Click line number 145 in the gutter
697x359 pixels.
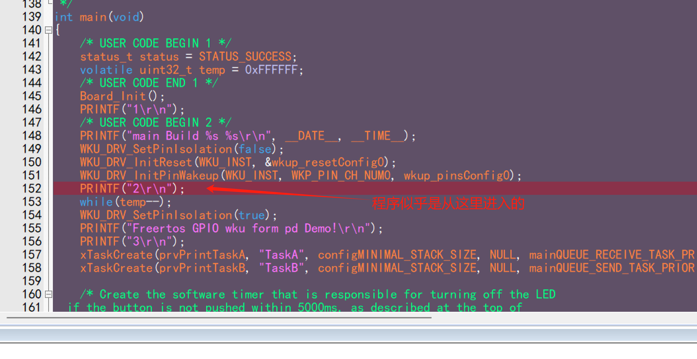[x=32, y=96]
